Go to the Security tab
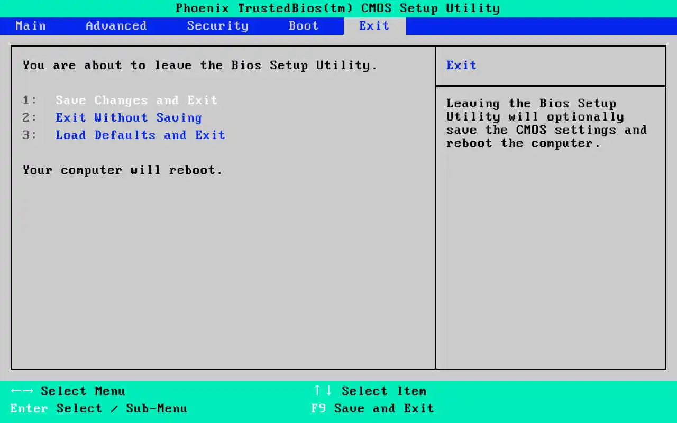Screen dimensions: 677x423 [x=217, y=26]
